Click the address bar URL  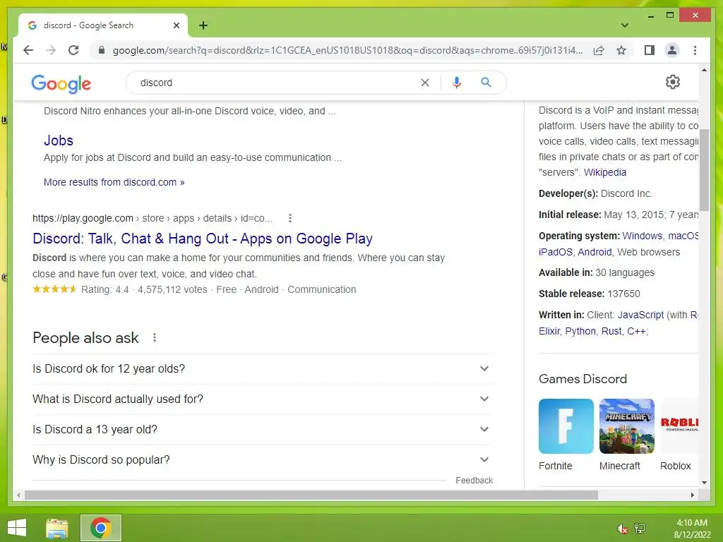tap(347, 50)
